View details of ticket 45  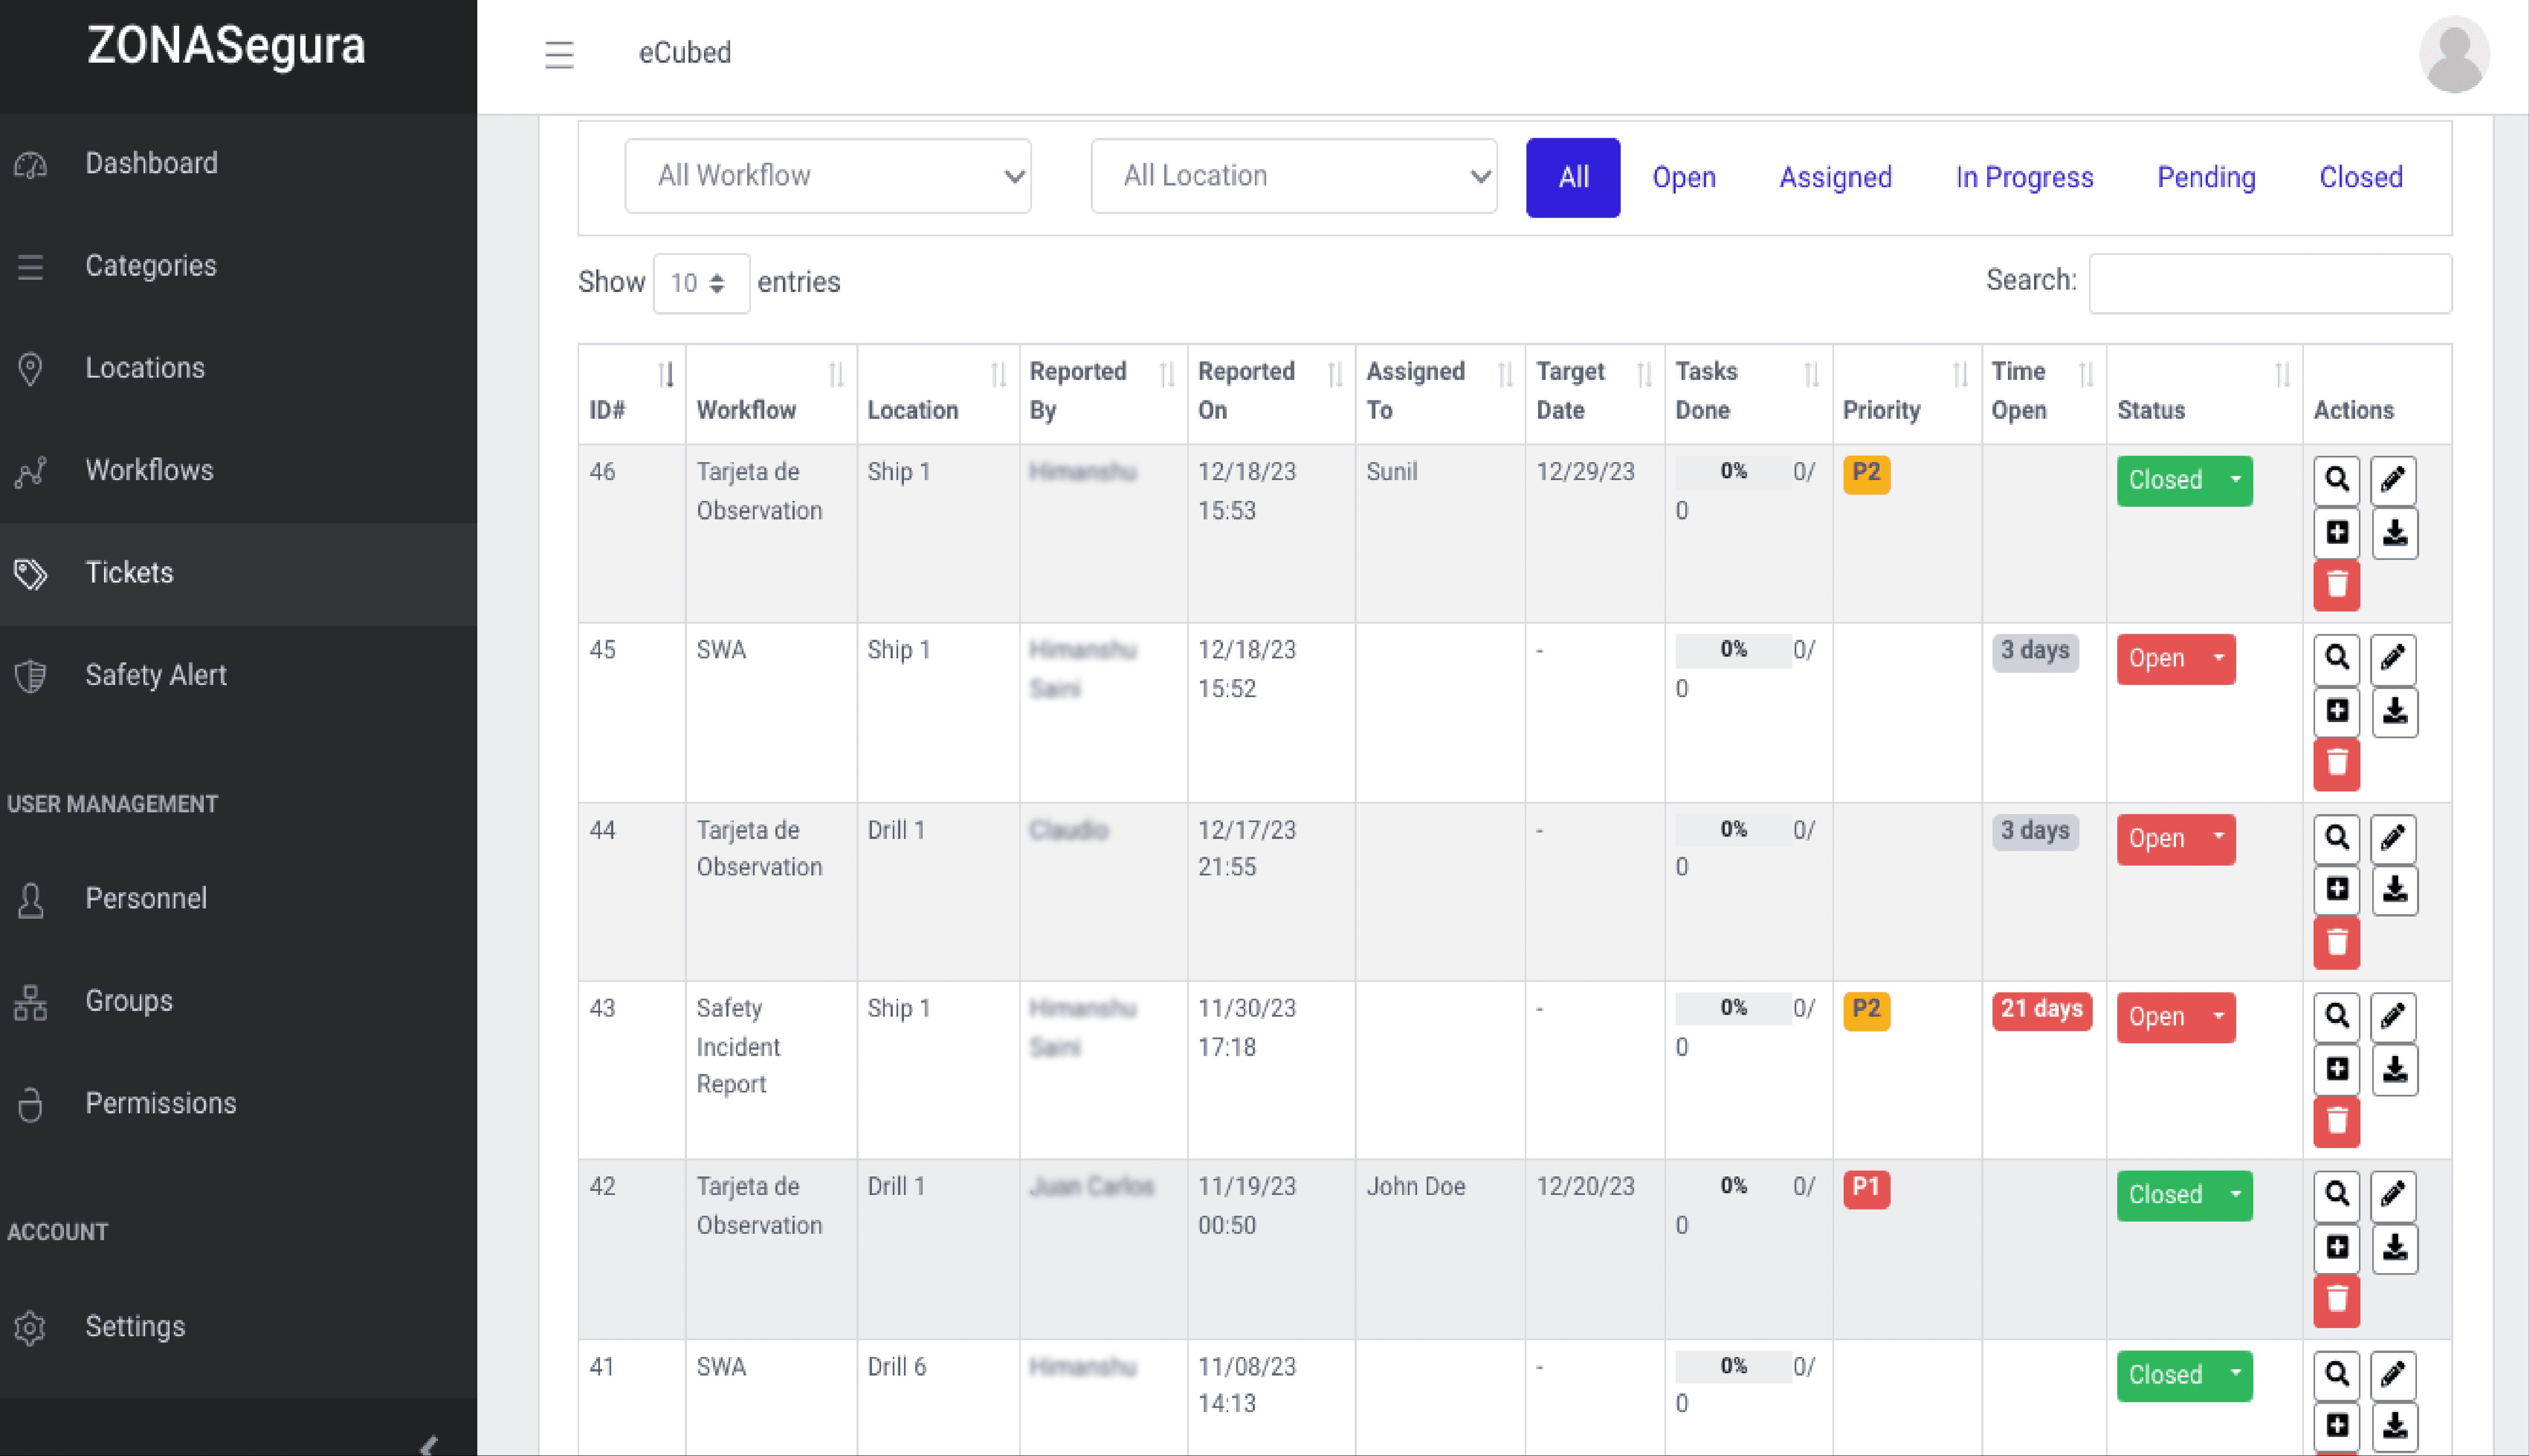2336,659
